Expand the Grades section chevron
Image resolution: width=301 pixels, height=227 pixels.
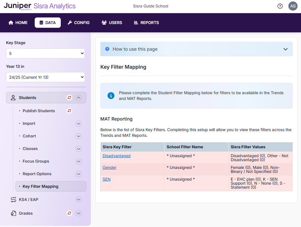pos(79,213)
